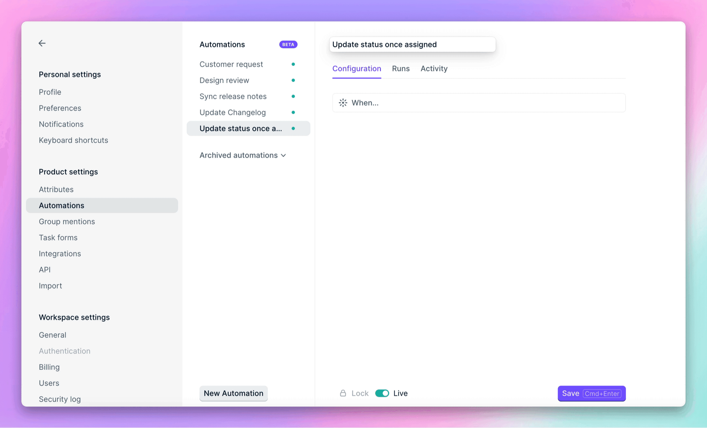Click the Lock label
Screen dimensions: 707x428
360,393
